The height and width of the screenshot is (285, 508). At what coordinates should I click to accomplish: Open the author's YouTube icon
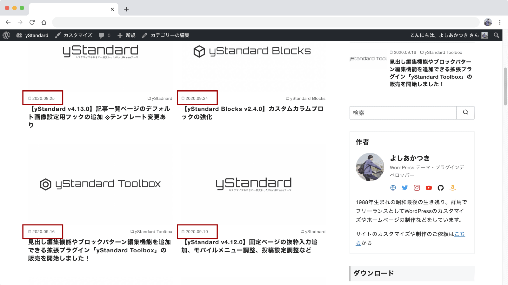pyautogui.click(x=429, y=188)
